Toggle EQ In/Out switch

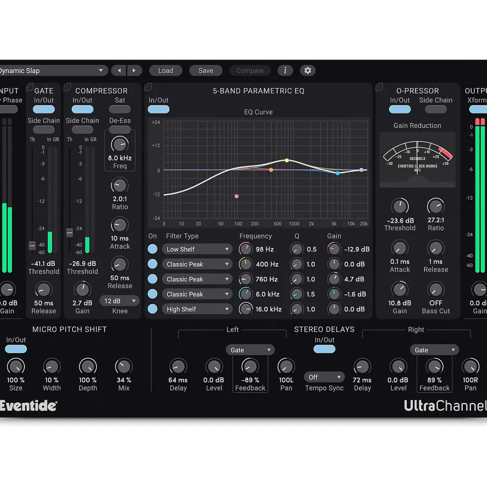[x=158, y=109]
